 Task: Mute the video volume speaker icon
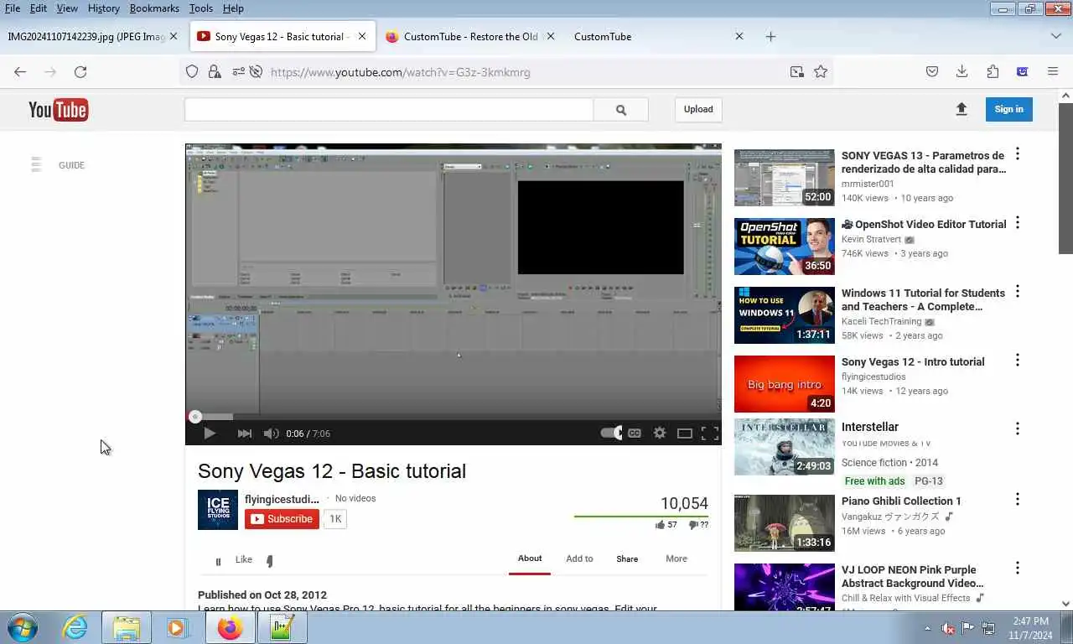271,434
